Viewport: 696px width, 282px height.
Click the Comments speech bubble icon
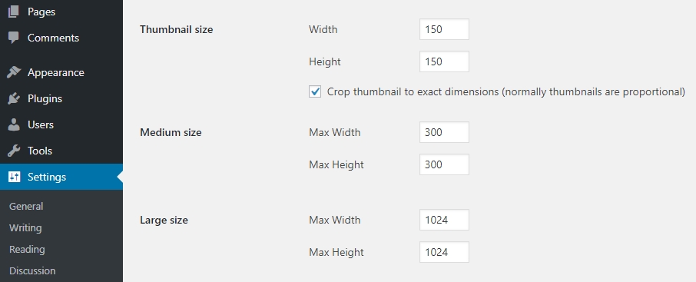[14, 38]
